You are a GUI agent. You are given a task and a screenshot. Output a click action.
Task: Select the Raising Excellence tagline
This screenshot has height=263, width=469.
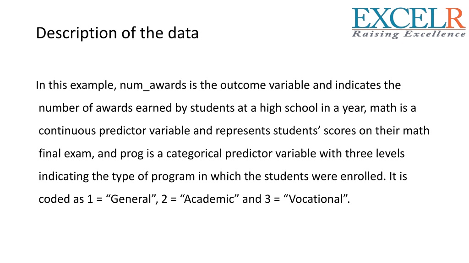(409, 34)
